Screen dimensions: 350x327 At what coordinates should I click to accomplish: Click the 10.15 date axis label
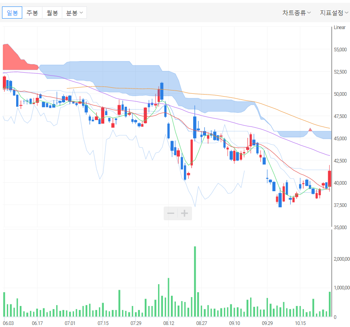point(300,323)
